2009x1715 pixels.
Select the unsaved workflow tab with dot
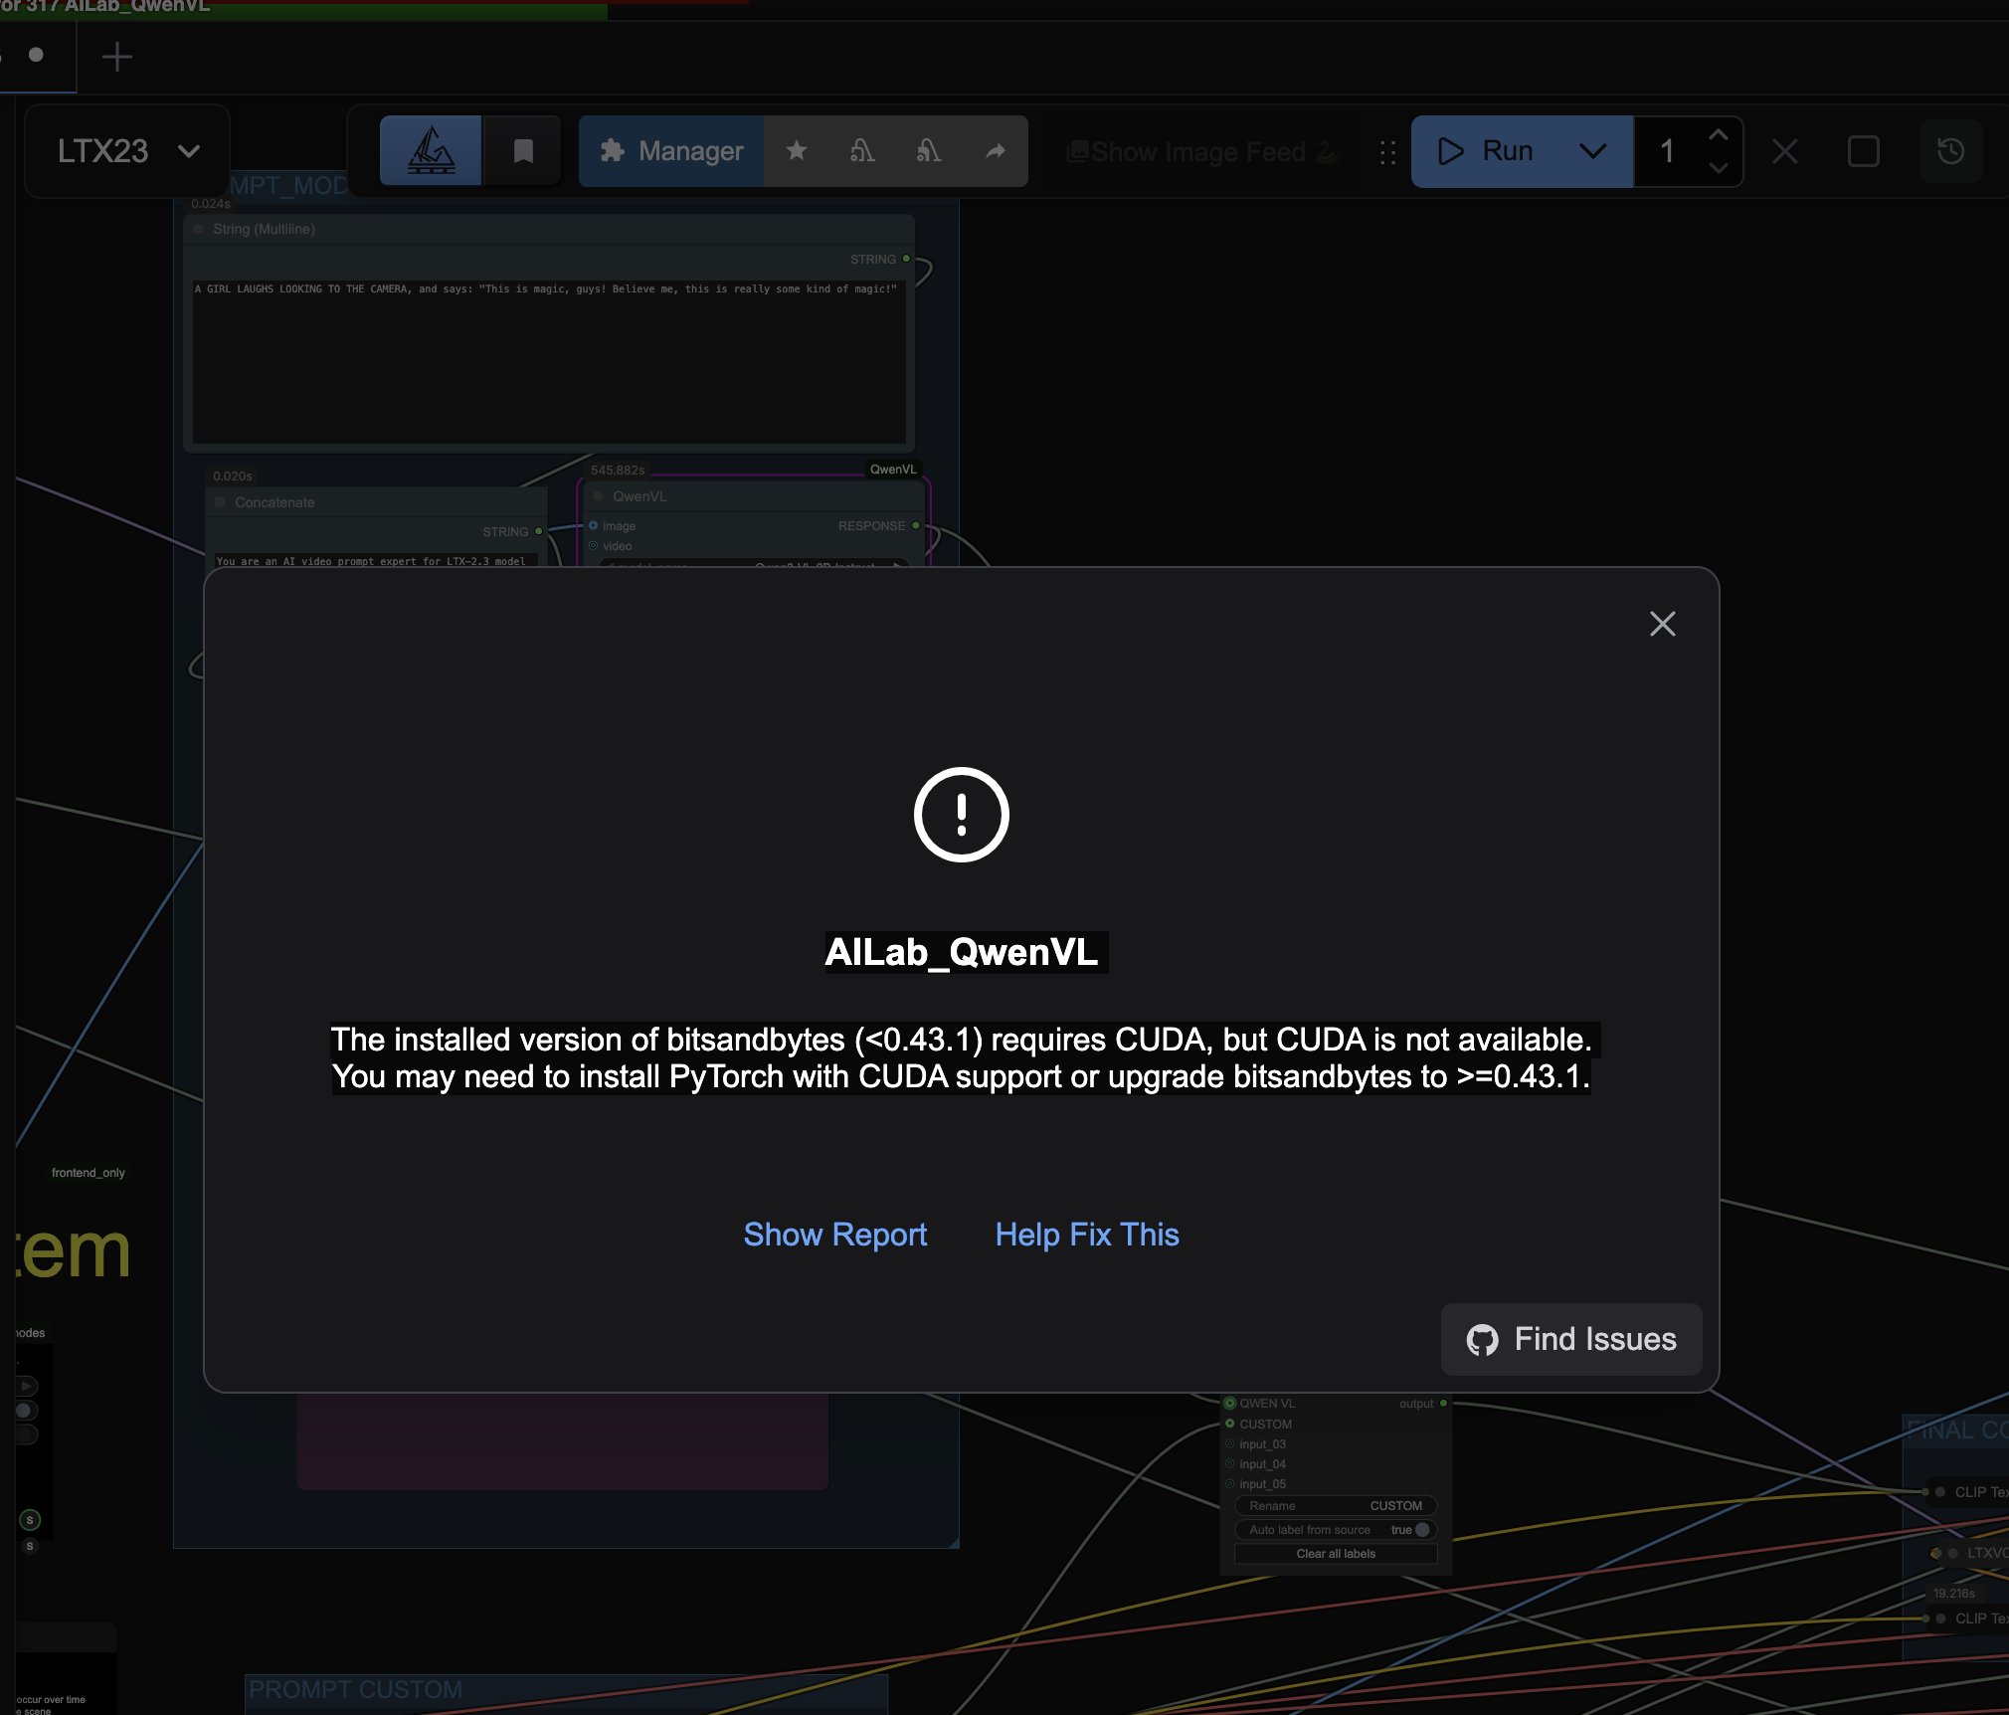coord(36,55)
